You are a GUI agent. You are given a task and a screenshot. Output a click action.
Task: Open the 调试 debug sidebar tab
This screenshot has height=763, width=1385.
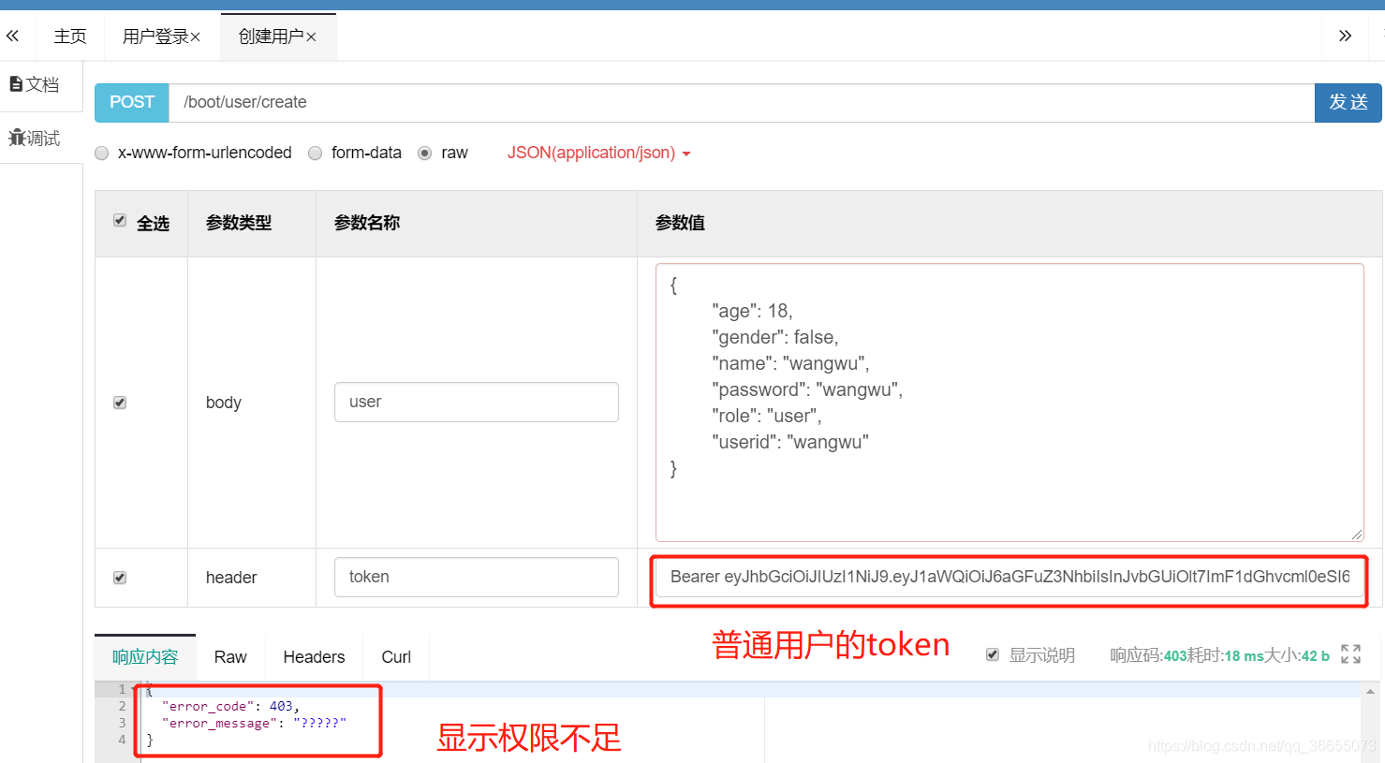[35, 139]
